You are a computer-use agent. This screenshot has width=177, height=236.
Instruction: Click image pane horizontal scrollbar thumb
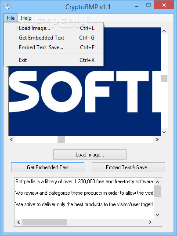click(x=61, y=139)
